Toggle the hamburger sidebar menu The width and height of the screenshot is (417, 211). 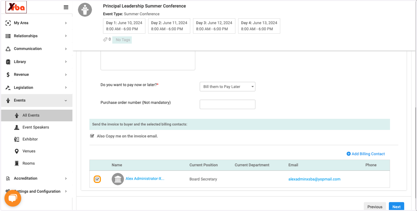pyautogui.click(x=66, y=7)
